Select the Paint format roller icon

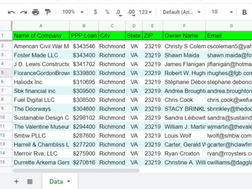pyautogui.click(x=48, y=12)
